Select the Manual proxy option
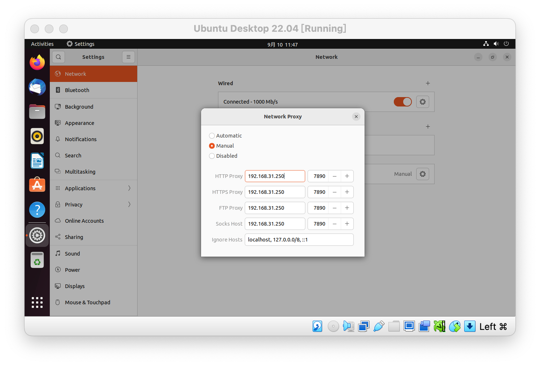This screenshot has width=540, height=366. pyautogui.click(x=222, y=146)
